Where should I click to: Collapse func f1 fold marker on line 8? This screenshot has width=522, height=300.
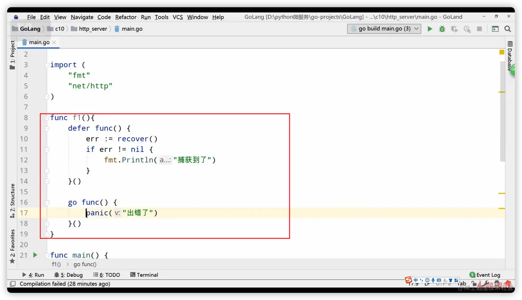tap(47, 118)
